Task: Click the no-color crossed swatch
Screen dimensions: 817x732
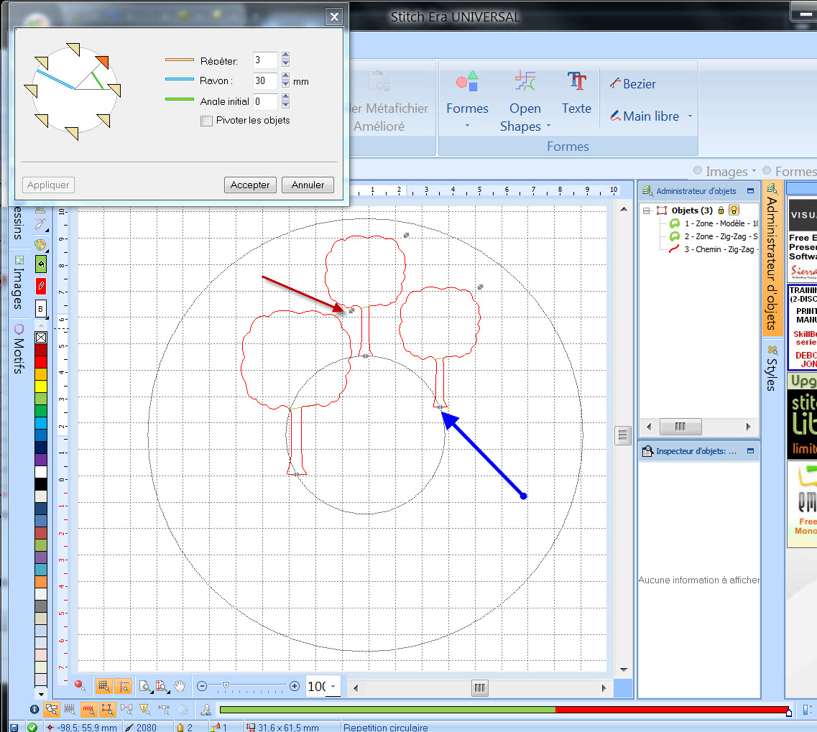Action: [41, 338]
